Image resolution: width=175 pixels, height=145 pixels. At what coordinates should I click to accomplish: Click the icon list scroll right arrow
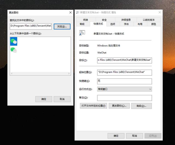point(69,73)
